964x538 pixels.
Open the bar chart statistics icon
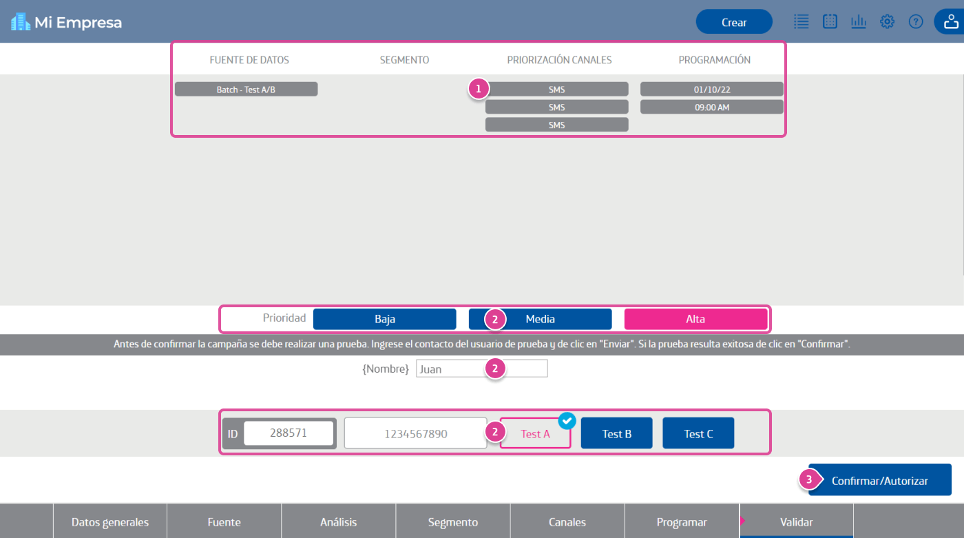pos(859,21)
